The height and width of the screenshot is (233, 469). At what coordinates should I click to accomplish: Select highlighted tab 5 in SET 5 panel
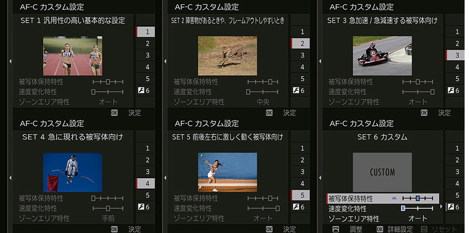(301, 195)
